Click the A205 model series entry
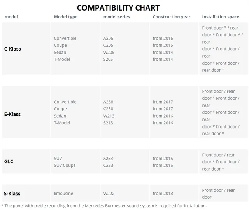The image size is (249, 210). (x=108, y=38)
